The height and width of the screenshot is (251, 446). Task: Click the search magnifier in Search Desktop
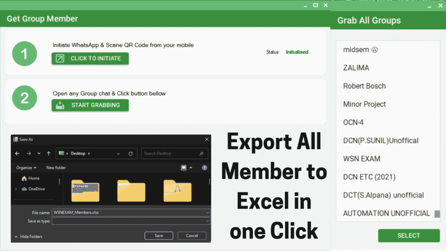pyautogui.click(x=201, y=153)
